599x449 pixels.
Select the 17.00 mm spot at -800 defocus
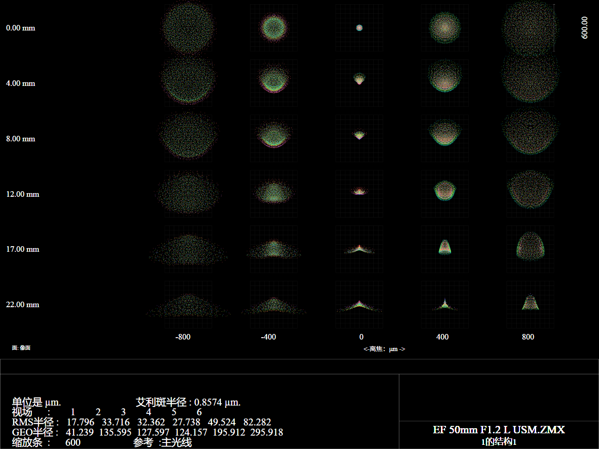click(188, 249)
